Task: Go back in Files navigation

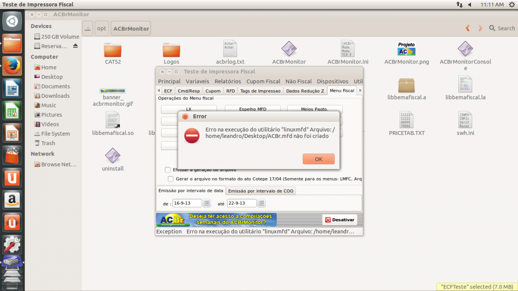Action: pyautogui.click(x=467, y=28)
